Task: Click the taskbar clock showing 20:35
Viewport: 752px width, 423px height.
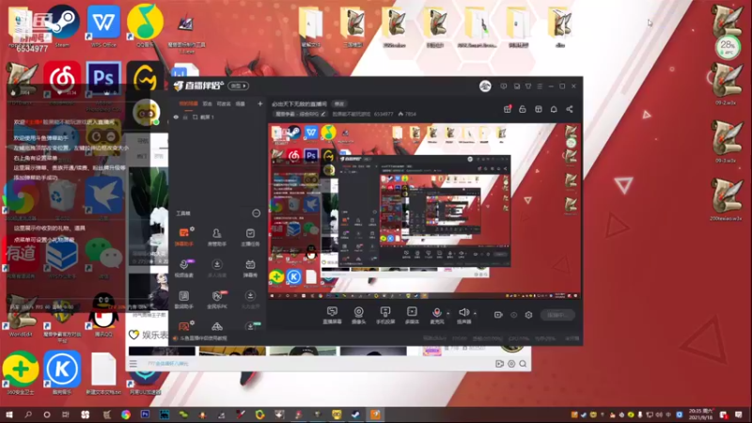Action: click(x=700, y=415)
